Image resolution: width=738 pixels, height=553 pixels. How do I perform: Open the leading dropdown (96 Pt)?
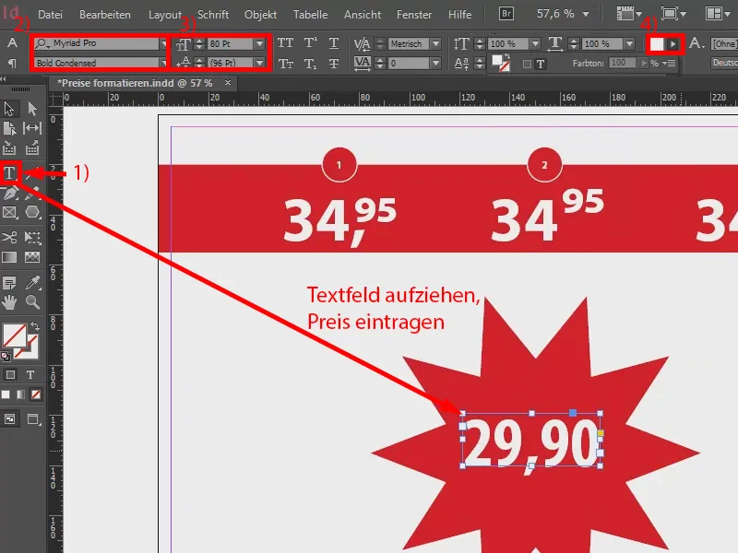260,63
